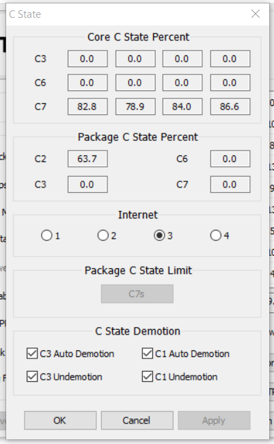Viewport: 274px width, 444px height.
Task: Select Internet radio option 1
Action: (46, 235)
